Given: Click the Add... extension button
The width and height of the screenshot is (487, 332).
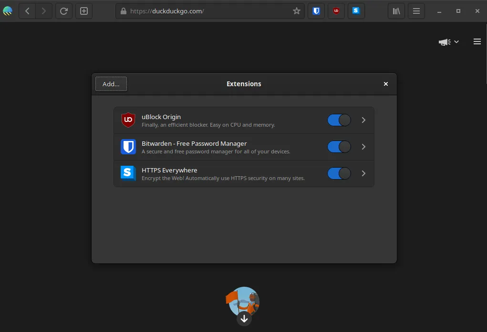Looking at the screenshot, I should pyautogui.click(x=111, y=84).
